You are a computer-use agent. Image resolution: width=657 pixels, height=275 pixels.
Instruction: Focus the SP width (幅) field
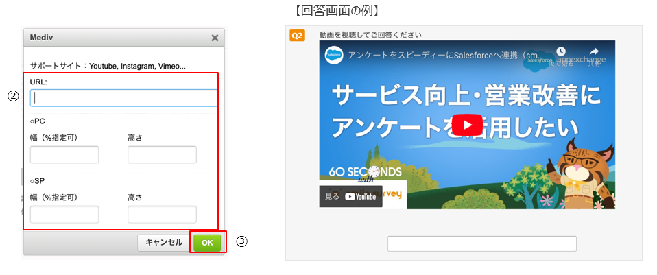point(64,214)
